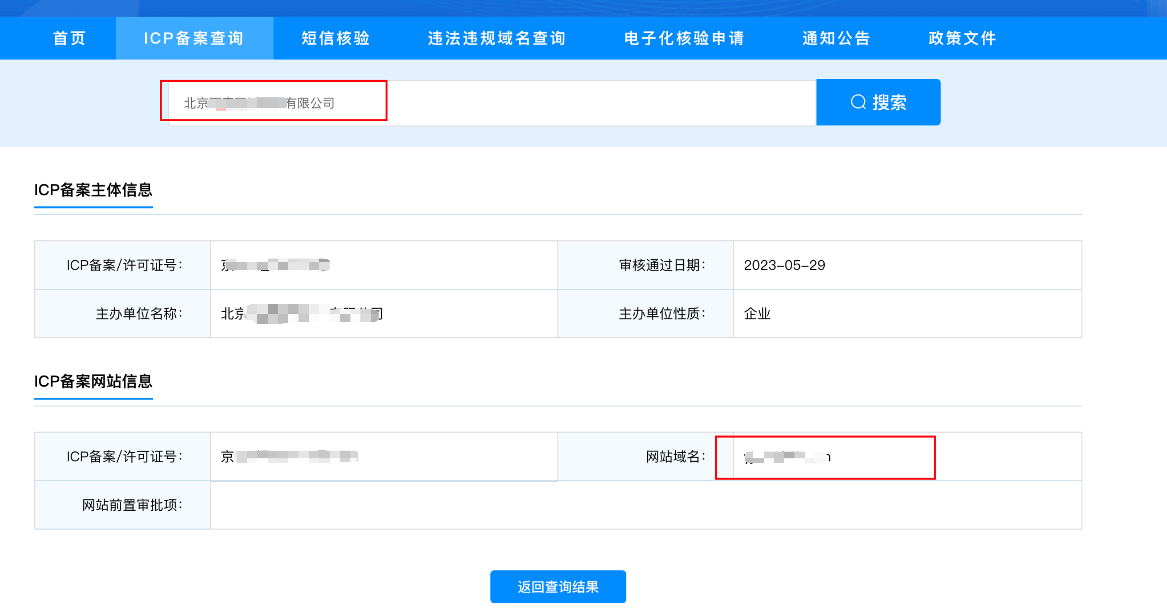Open 违法违规域名查询 menu item
This screenshot has height=612, width=1167.
(496, 39)
